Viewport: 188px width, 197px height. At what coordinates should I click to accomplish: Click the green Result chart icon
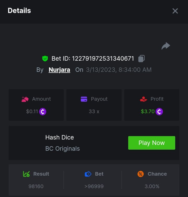click(26, 174)
